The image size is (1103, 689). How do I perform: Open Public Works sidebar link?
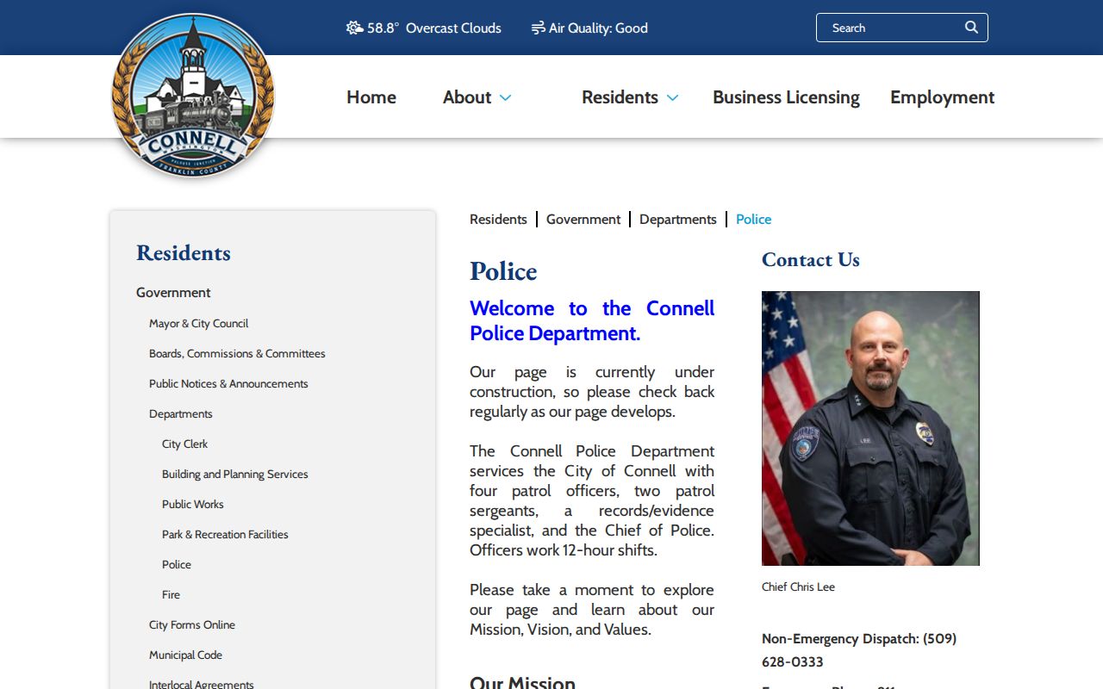click(x=192, y=505)
